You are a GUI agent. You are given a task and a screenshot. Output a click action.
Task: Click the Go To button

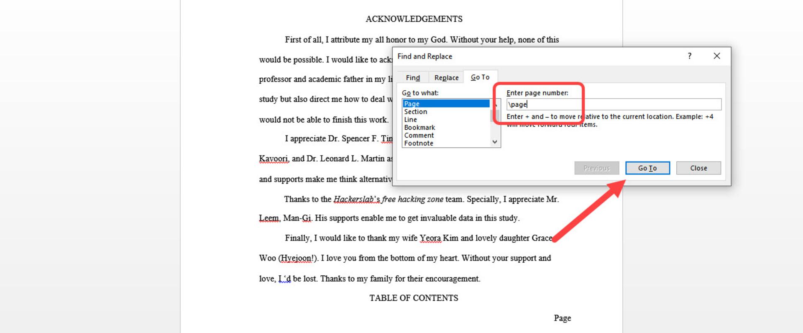tap(647, 168)
